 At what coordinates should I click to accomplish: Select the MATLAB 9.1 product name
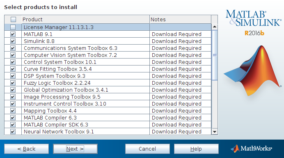[x=38, y=34]
